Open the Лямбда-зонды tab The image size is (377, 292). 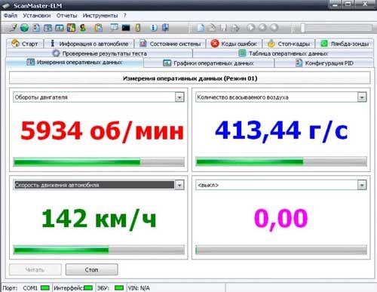click(345, 44)
